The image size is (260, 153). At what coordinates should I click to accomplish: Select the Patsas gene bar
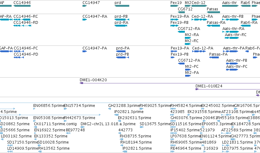(x=213, y=12)
